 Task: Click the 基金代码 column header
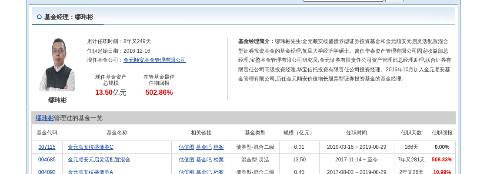click(x=47, y=133)
